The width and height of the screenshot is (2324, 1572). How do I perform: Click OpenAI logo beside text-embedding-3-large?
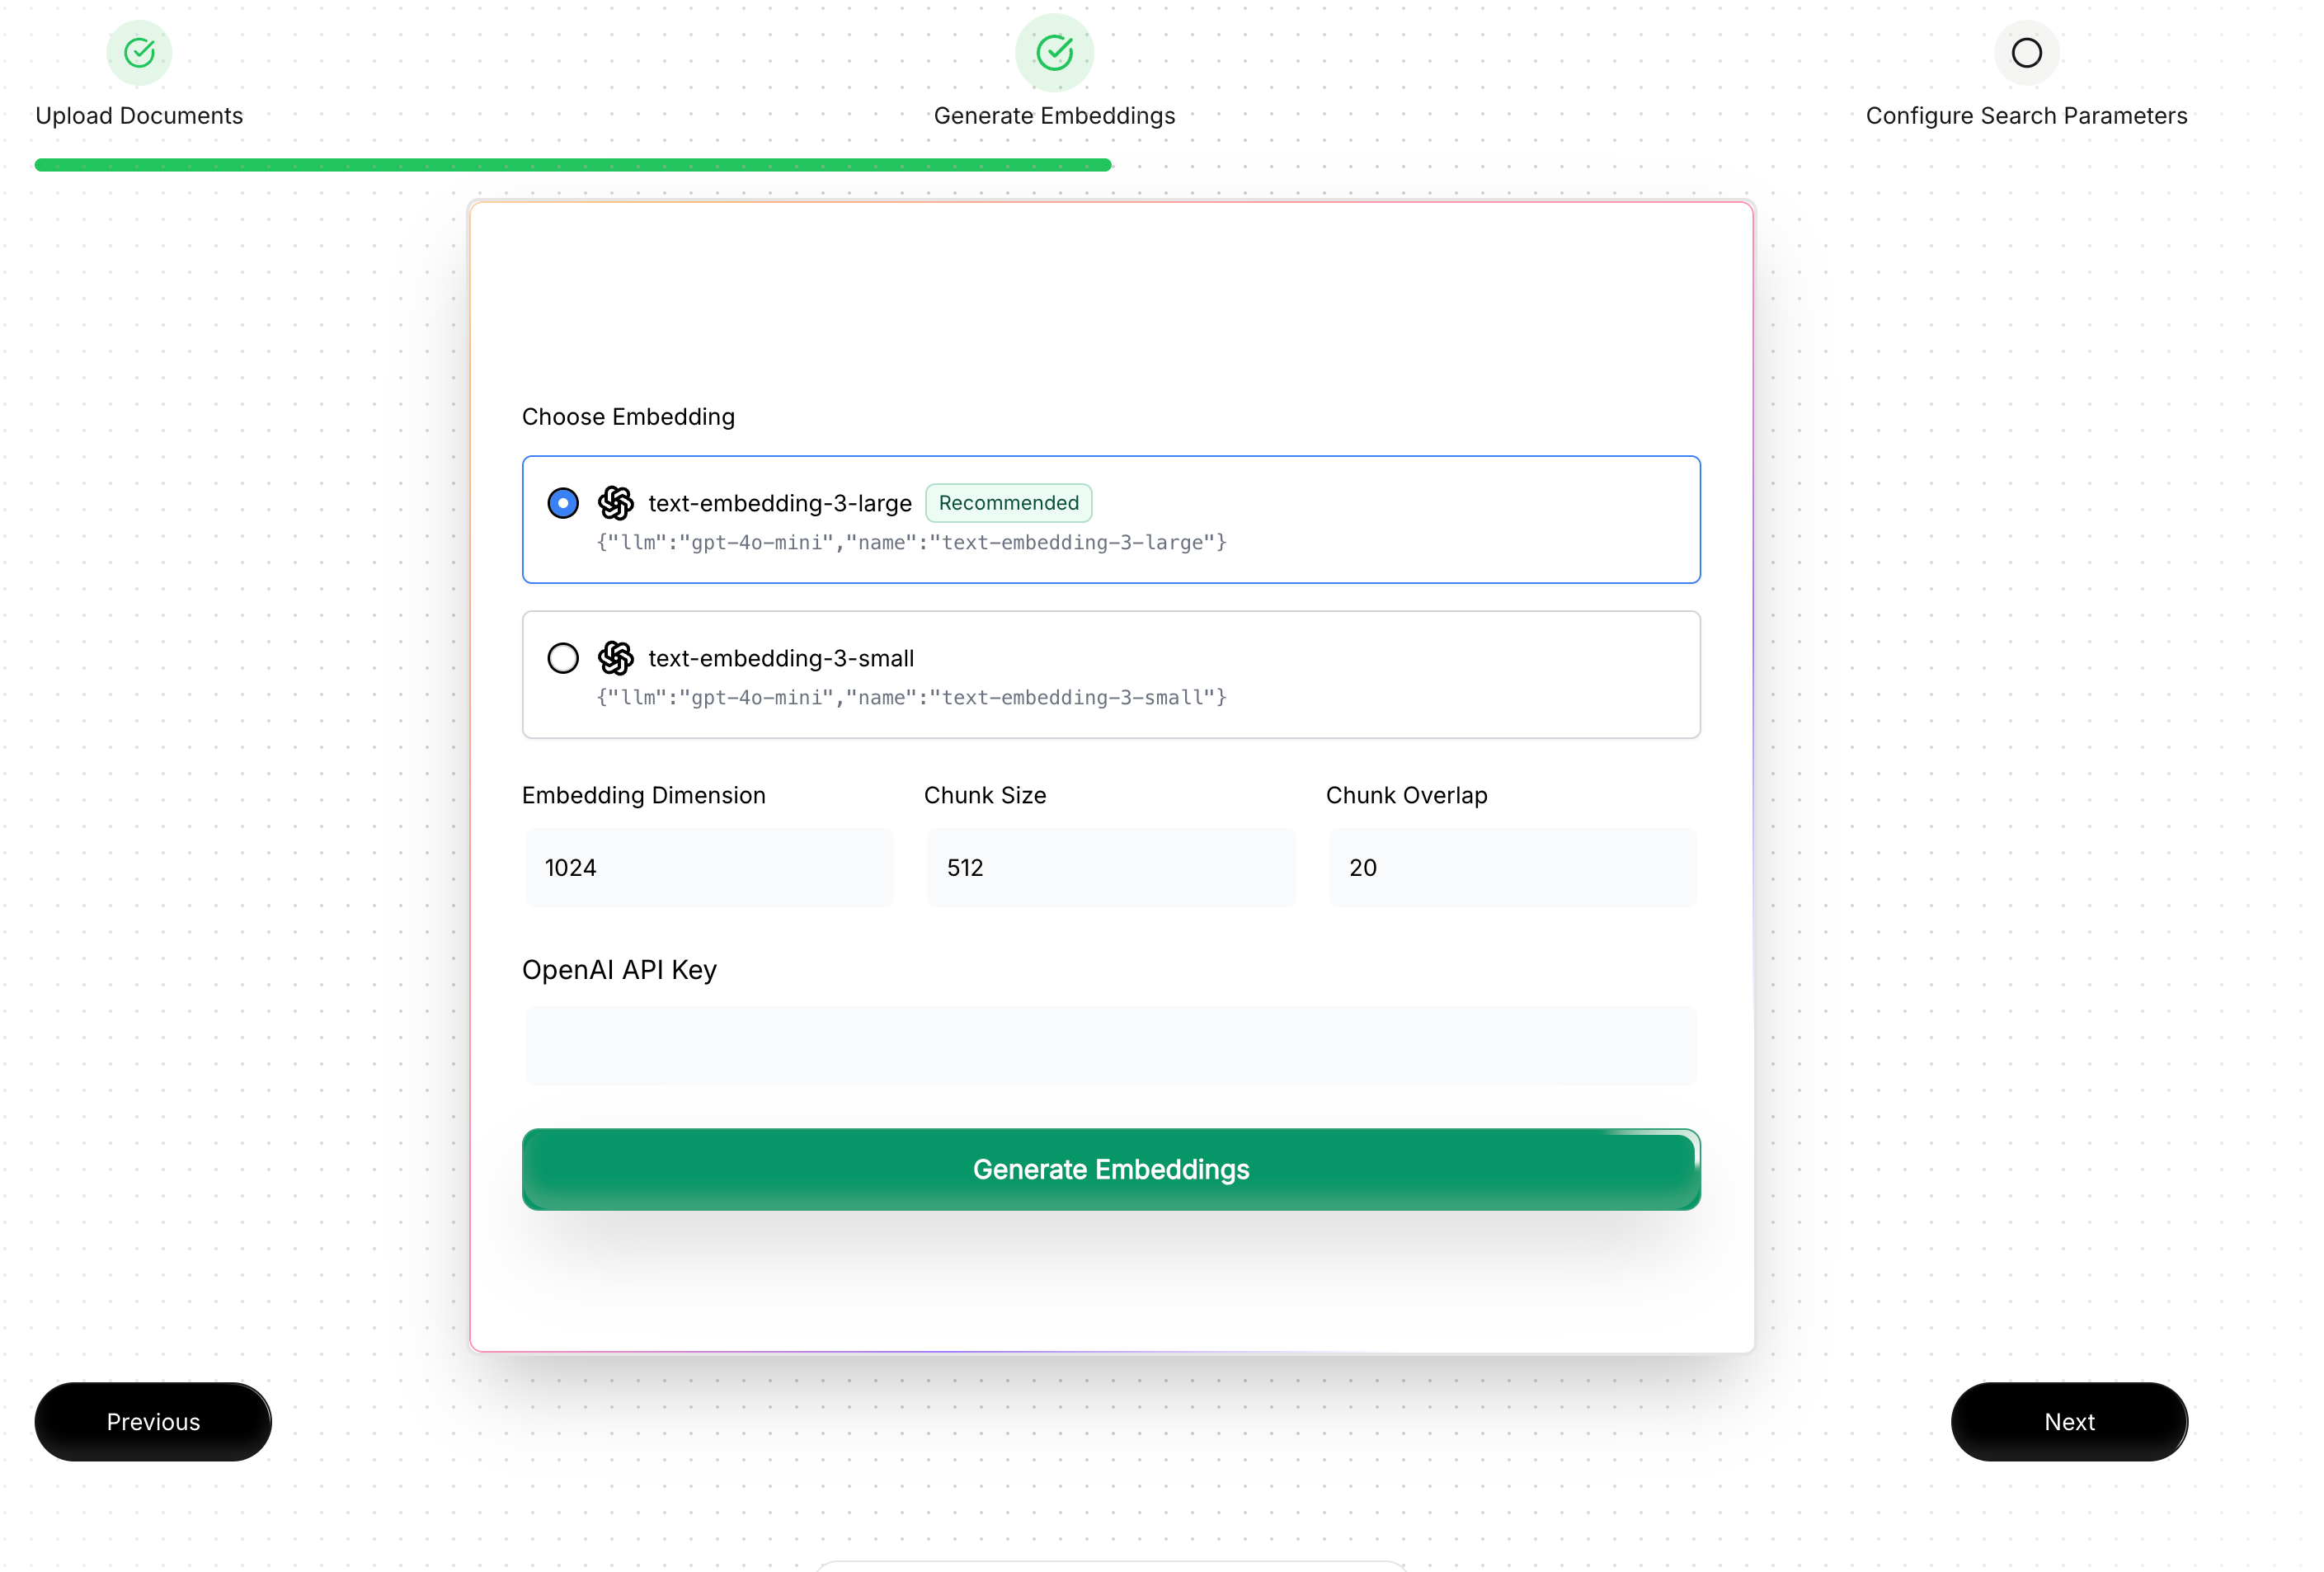[616, 503]
